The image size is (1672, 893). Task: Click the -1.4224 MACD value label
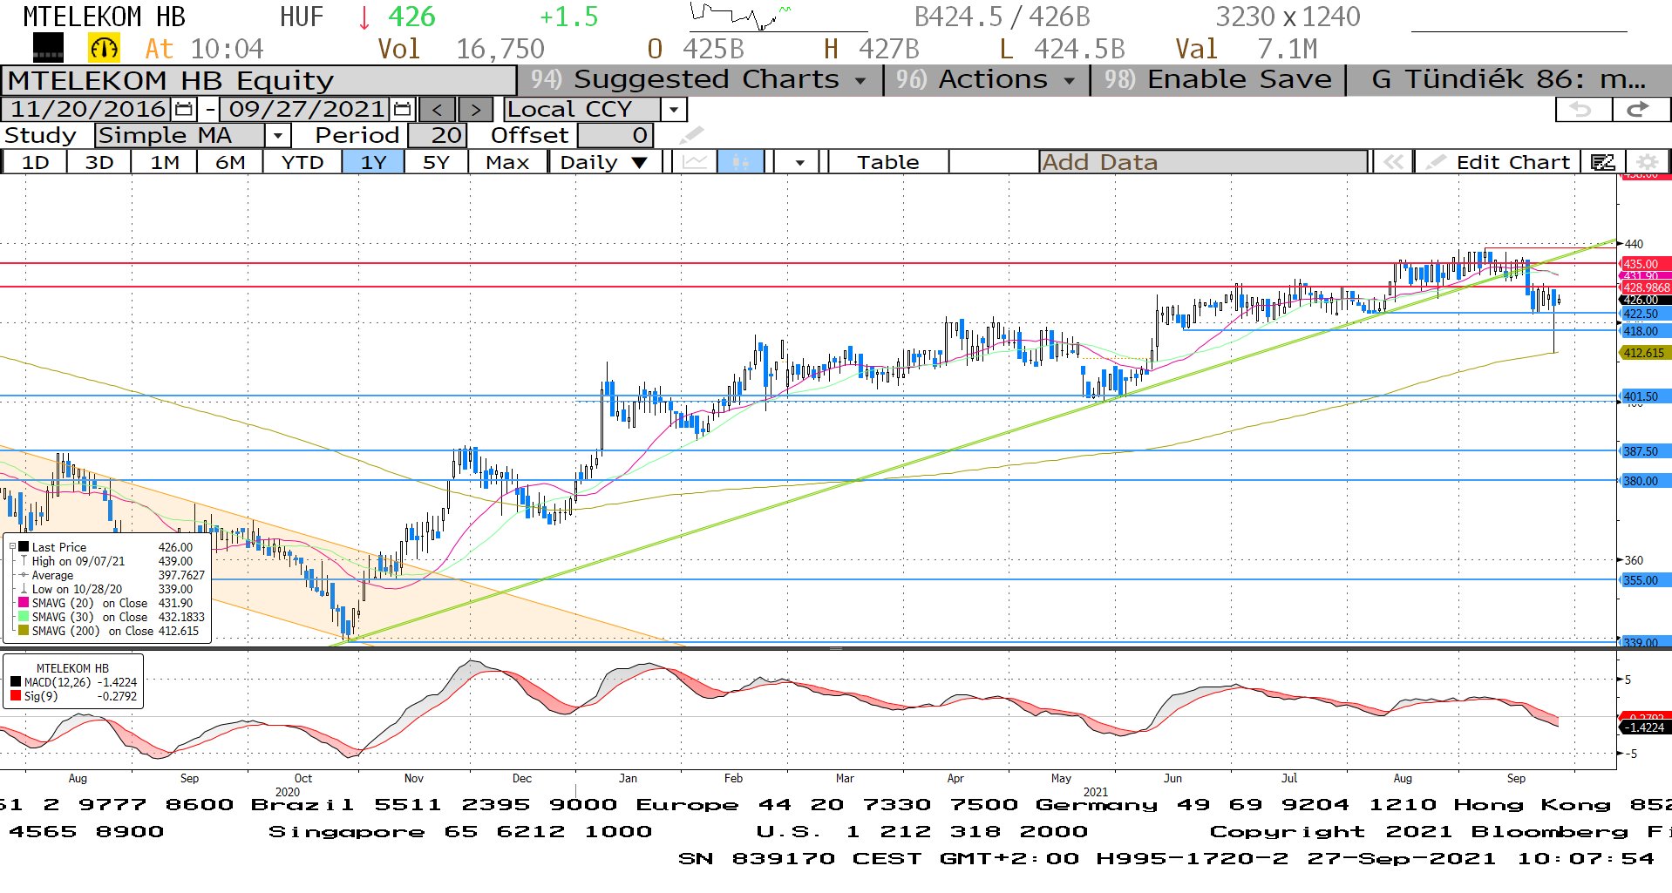pos(1644,727)
